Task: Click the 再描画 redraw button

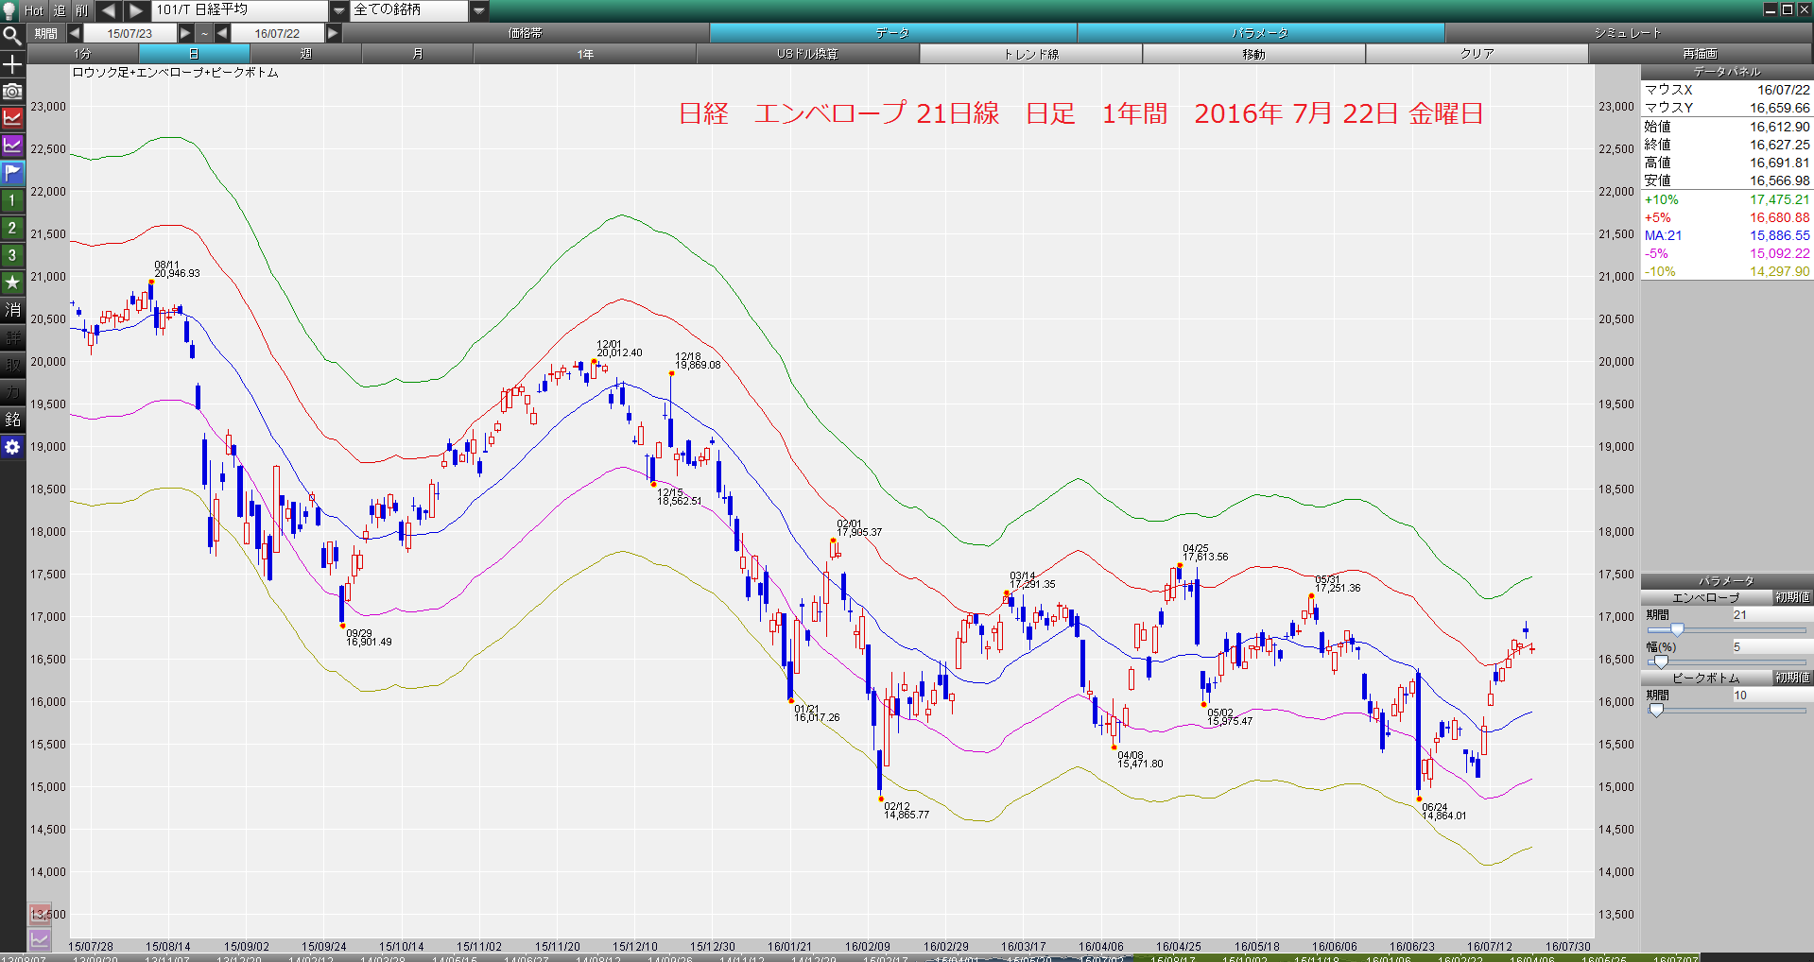Action: point(1700,54)
